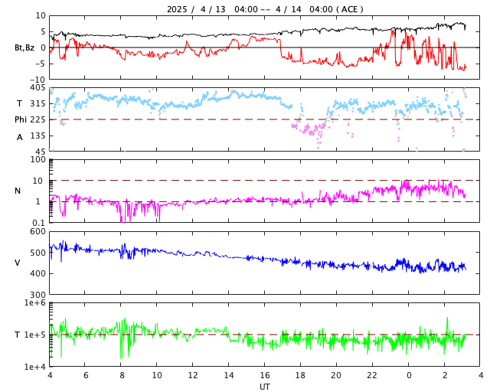This screenshot has height=392, width=490.
Task: Click the '500' tick on velocity axis
Action: pos(38,253)
